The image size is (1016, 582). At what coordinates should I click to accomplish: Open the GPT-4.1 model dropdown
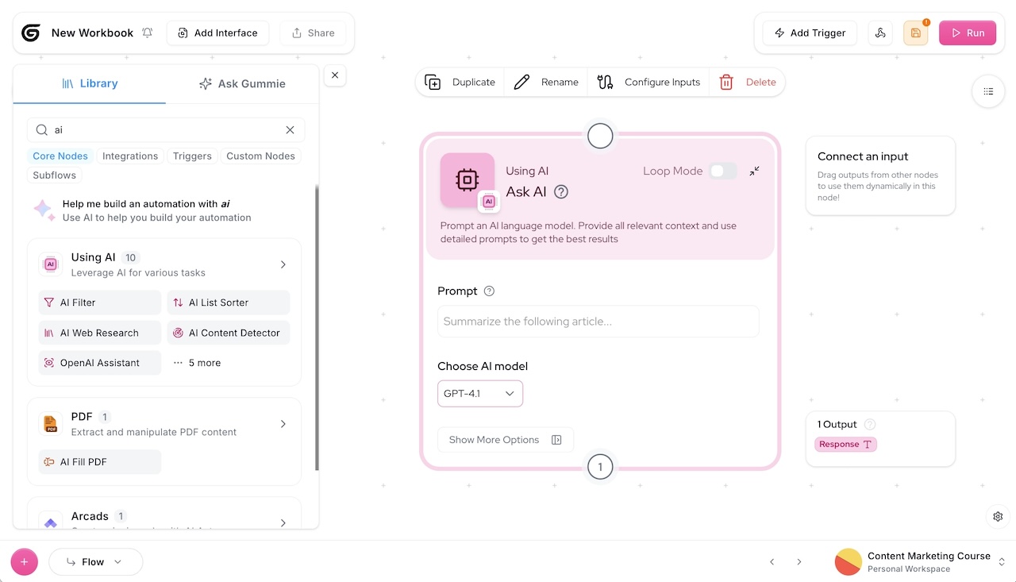(480, 393)
